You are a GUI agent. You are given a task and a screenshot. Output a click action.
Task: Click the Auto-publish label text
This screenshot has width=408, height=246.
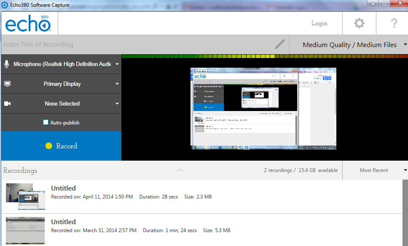click(65, 123)
